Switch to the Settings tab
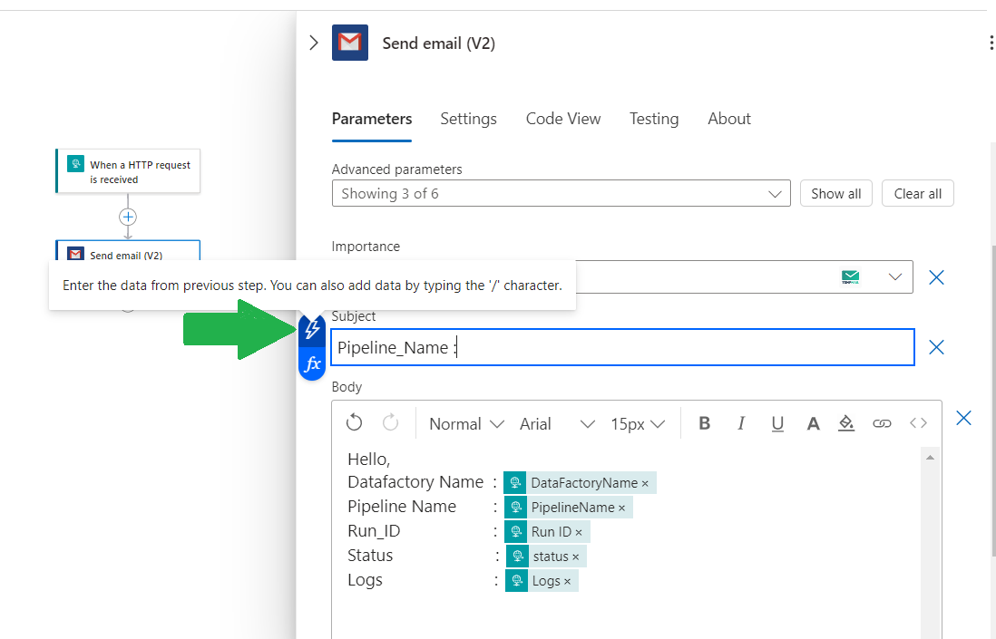The width and height of the screenshot is (996, 639). [468, 119]
